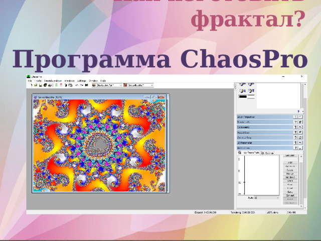Open the FractalWindows menu

[x=53, y=81]
